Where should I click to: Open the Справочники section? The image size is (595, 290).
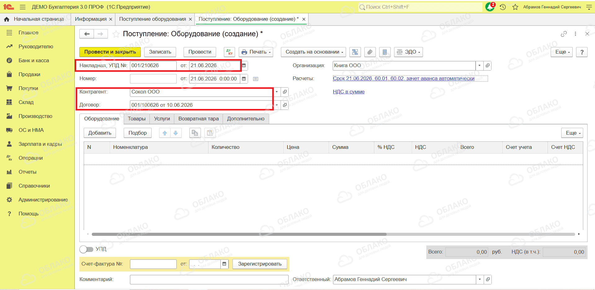pyautogui.click(x=34, y=186)
